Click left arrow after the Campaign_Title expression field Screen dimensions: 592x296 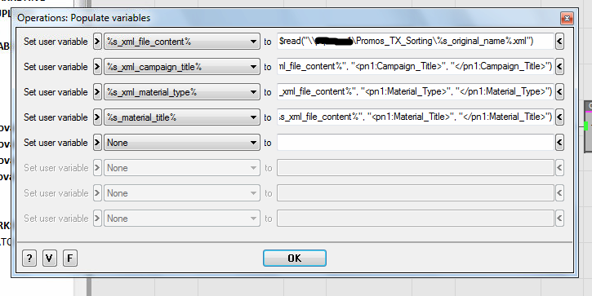point(559,67)
